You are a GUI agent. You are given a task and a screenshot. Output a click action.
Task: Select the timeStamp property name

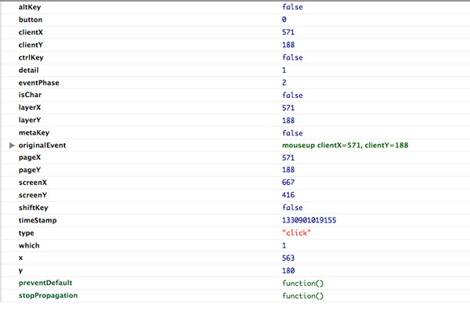pos(38,220)
